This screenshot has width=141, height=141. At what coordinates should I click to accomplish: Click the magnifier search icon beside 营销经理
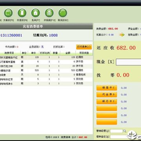[125, 131]
